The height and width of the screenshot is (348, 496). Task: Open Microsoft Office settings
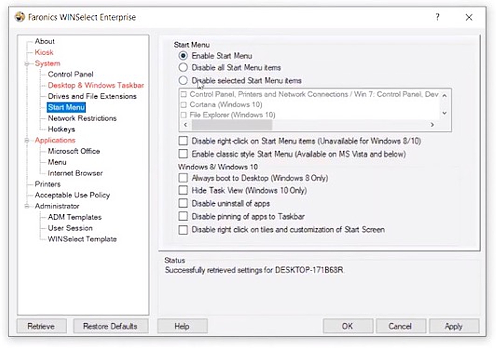pyautogui.click(x=74, y=151)
